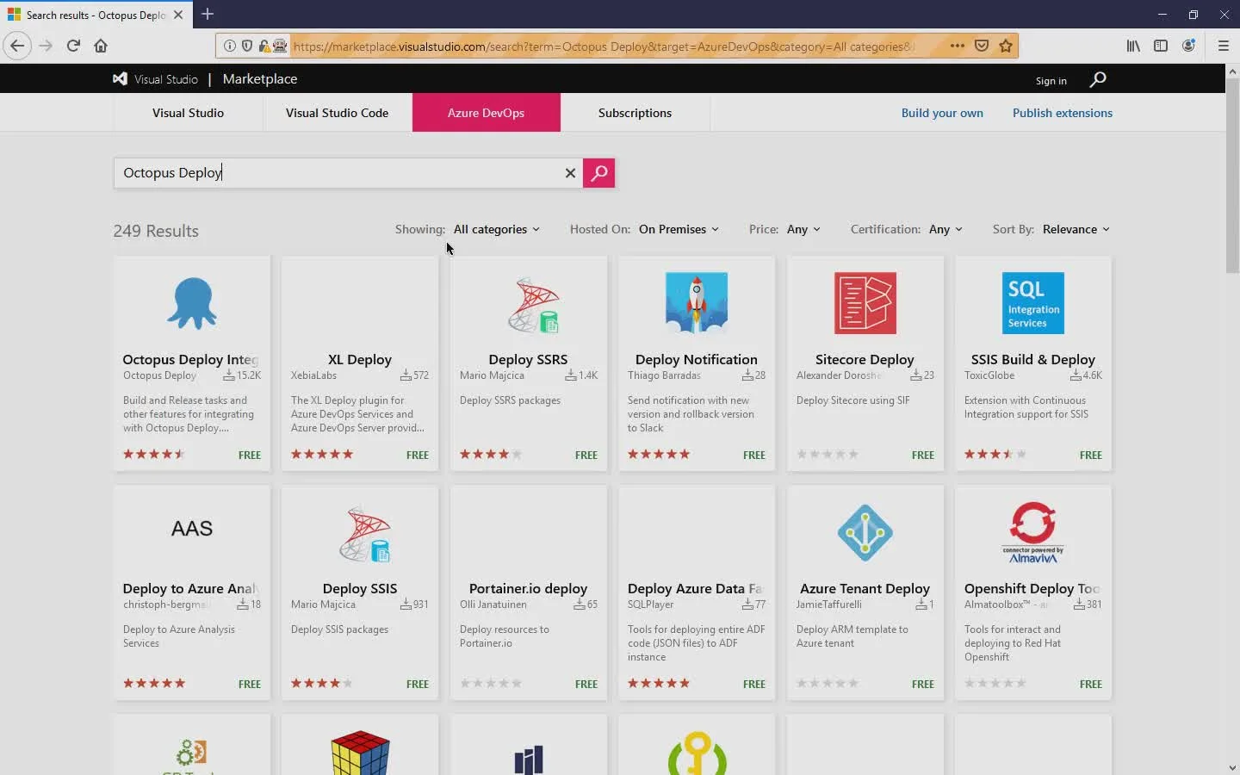Open the XL Deploy extension title
The width and height of the screenshot is (1240, 775).
(x=360, y=359)
